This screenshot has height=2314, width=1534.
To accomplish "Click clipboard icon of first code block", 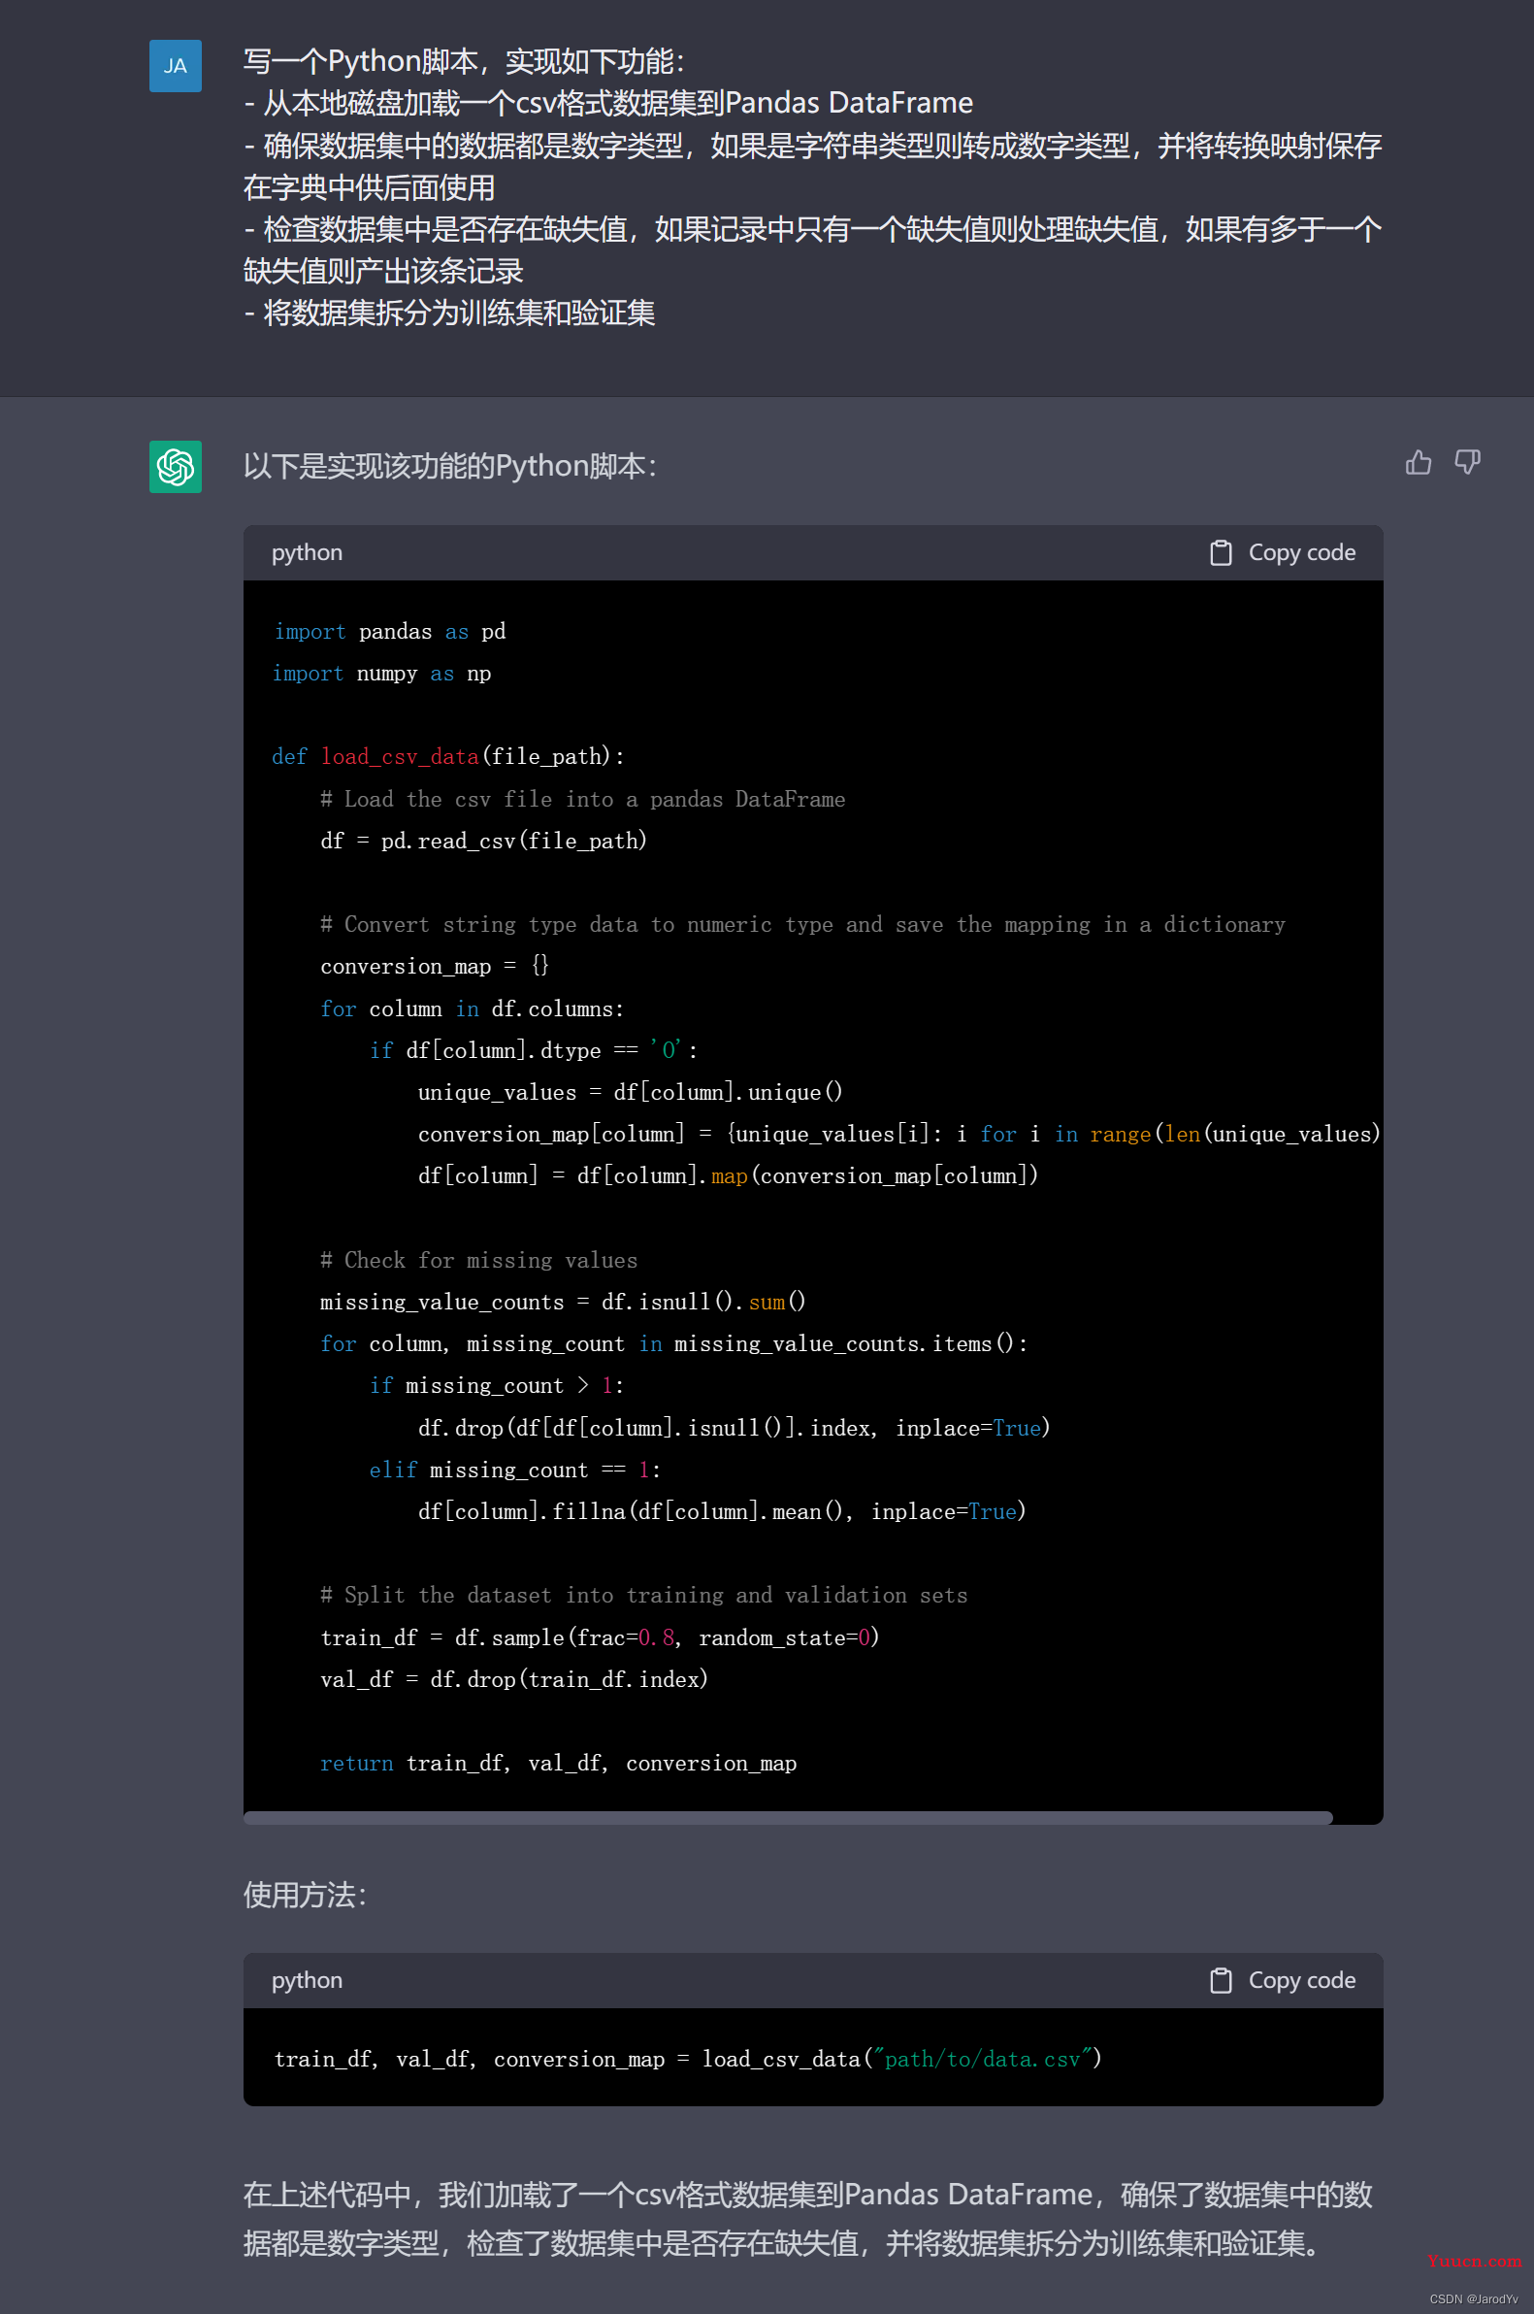I will [1220, 553].
